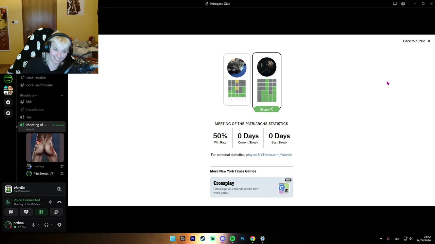
Task: Open Photoshop from the taskbar
Action: pyautogui.click(x=243, y=239)
